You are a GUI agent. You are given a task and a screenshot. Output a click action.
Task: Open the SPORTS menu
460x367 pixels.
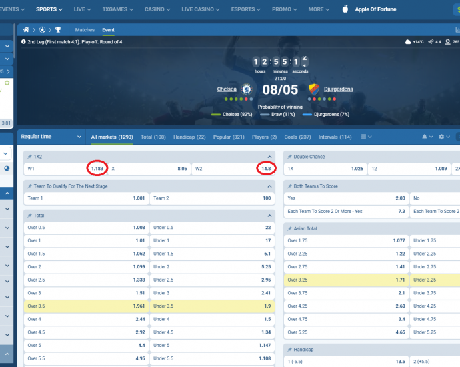point(49,9)
